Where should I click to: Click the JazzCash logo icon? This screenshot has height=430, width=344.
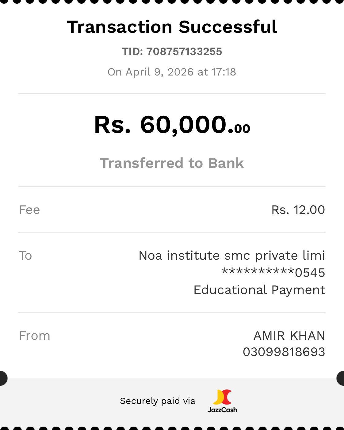[x=222, y=401]
